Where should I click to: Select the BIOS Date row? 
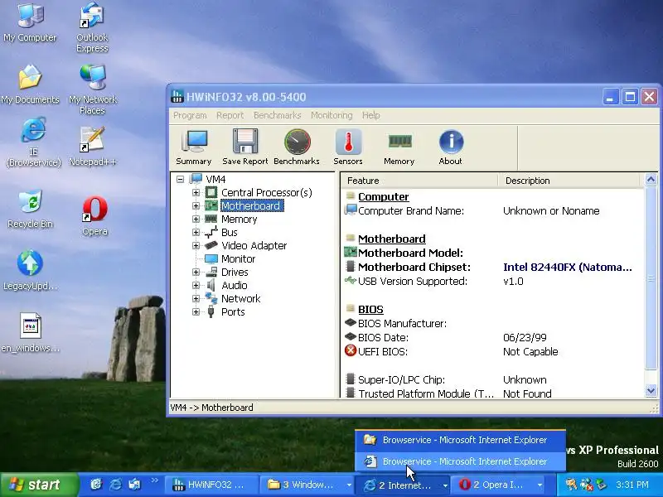[492, 338]
